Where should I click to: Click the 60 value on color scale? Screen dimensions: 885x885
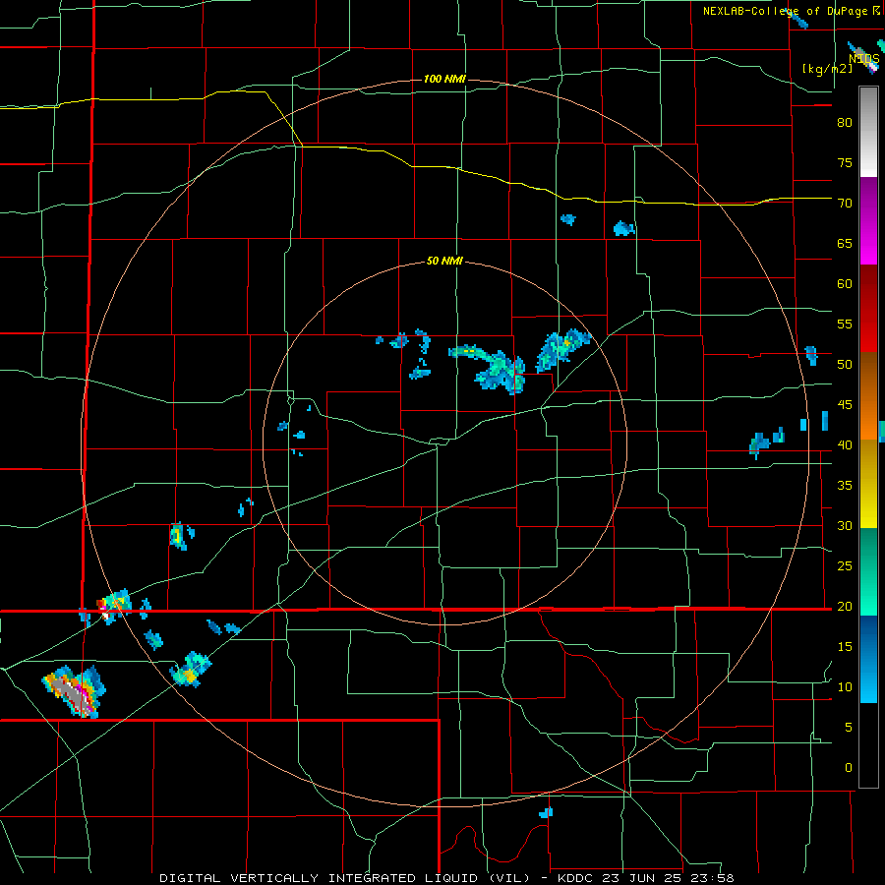[845, 284]
